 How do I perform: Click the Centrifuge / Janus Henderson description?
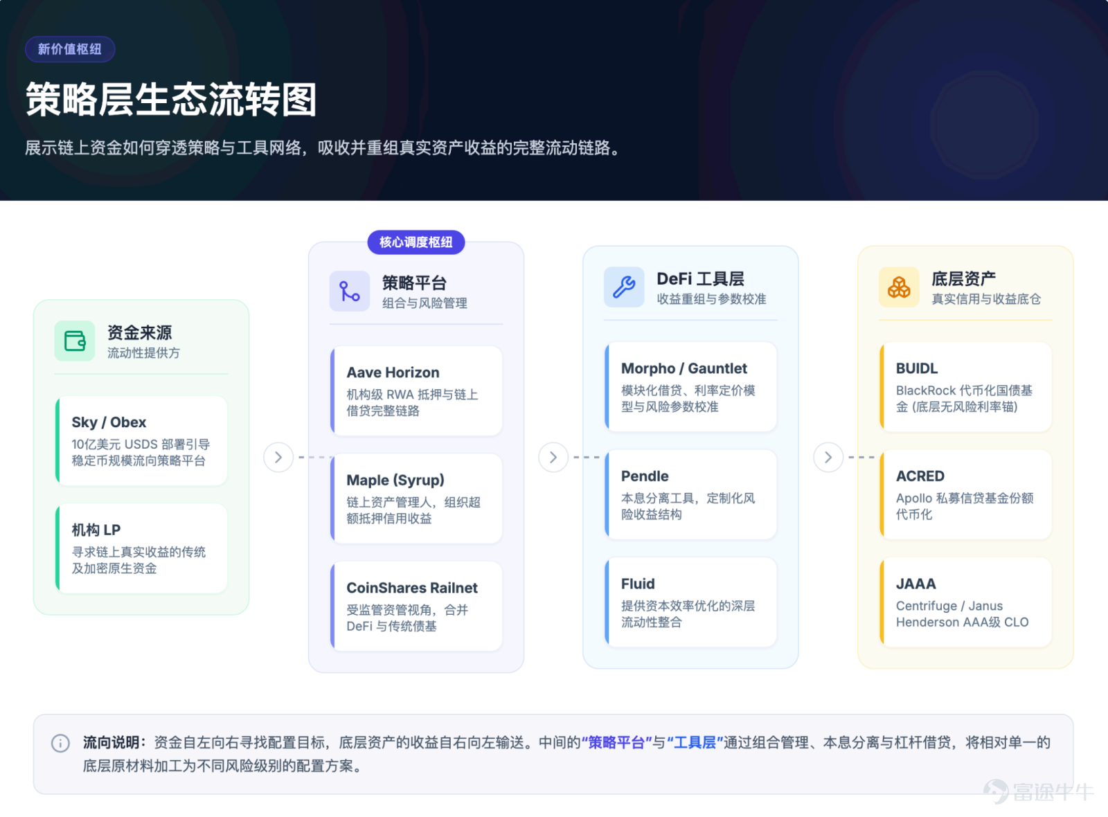pyautogui.click(x=963, y=614)
